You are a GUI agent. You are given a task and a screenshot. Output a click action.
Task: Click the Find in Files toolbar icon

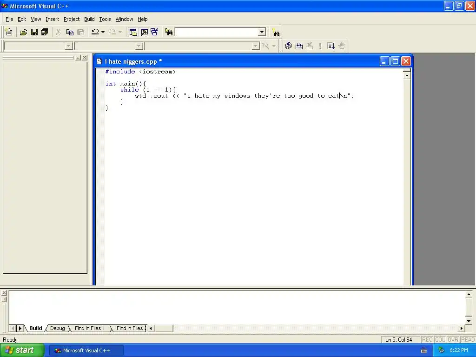[x=169, y=32]
